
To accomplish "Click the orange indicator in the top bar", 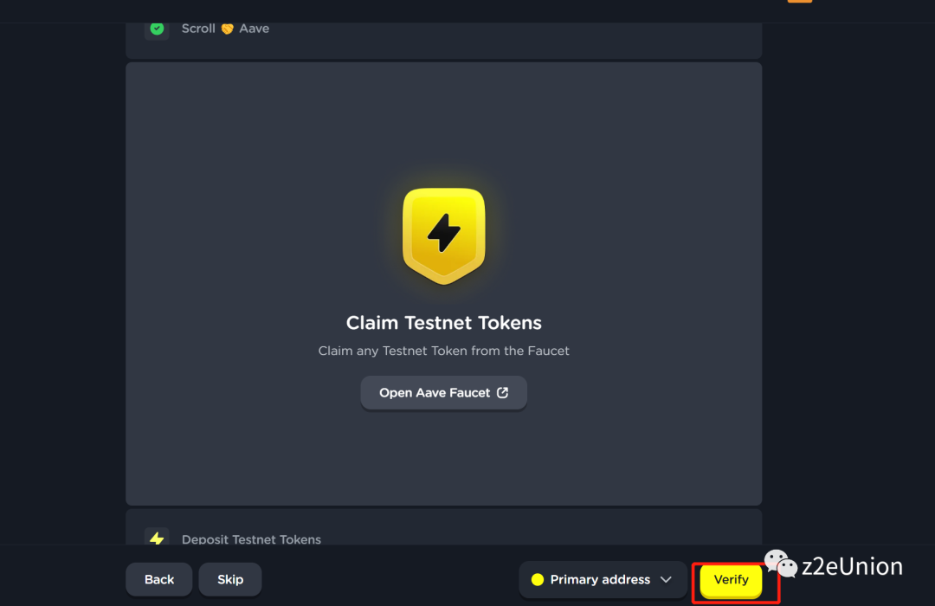I will [800, 1].
